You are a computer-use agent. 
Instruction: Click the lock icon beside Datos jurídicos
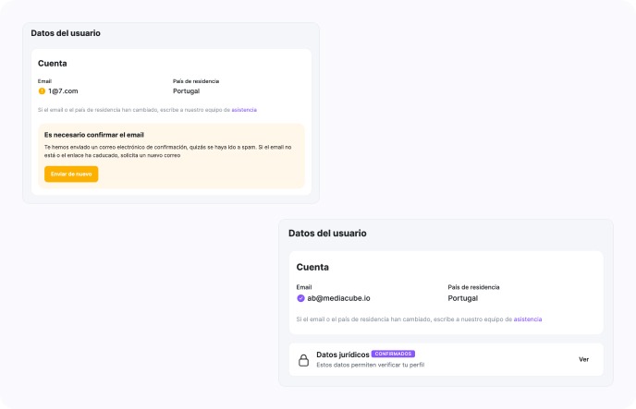(x=303, y=360)
